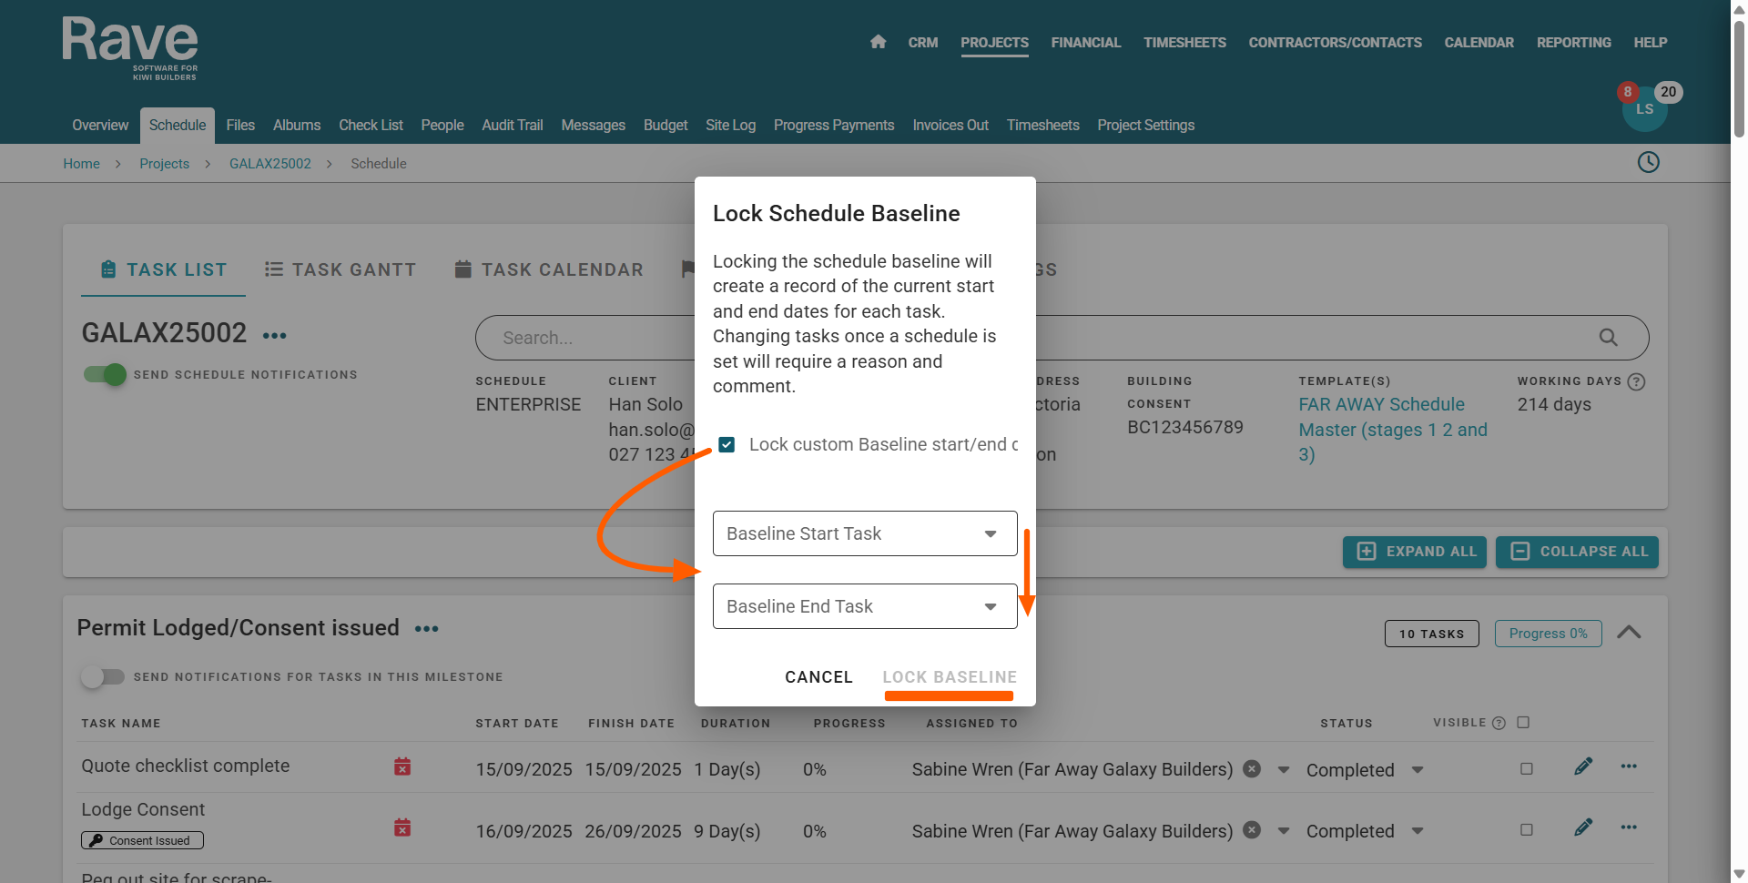The width and height of the screenshot is (1748, 883).
Task: Click red calendar icon for Quote checklist
Action: [x=402, y=766]
